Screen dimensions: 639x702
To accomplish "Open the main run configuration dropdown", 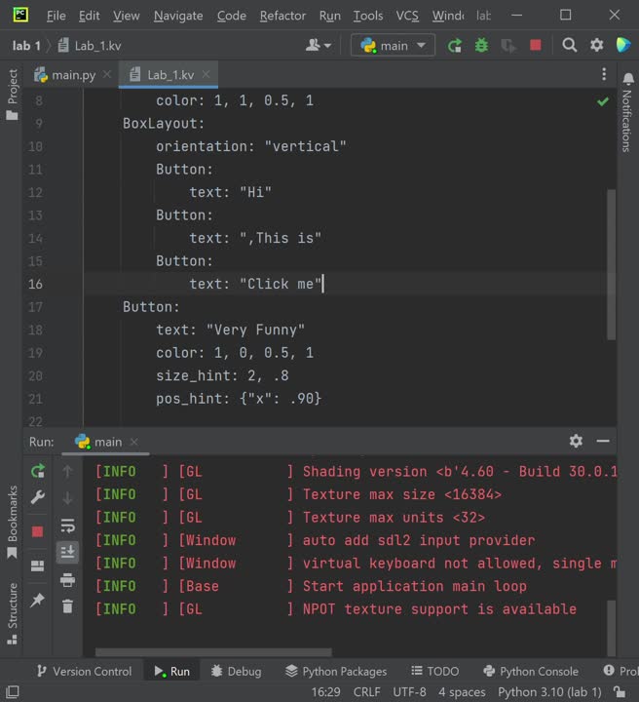I will click(394, 46).
